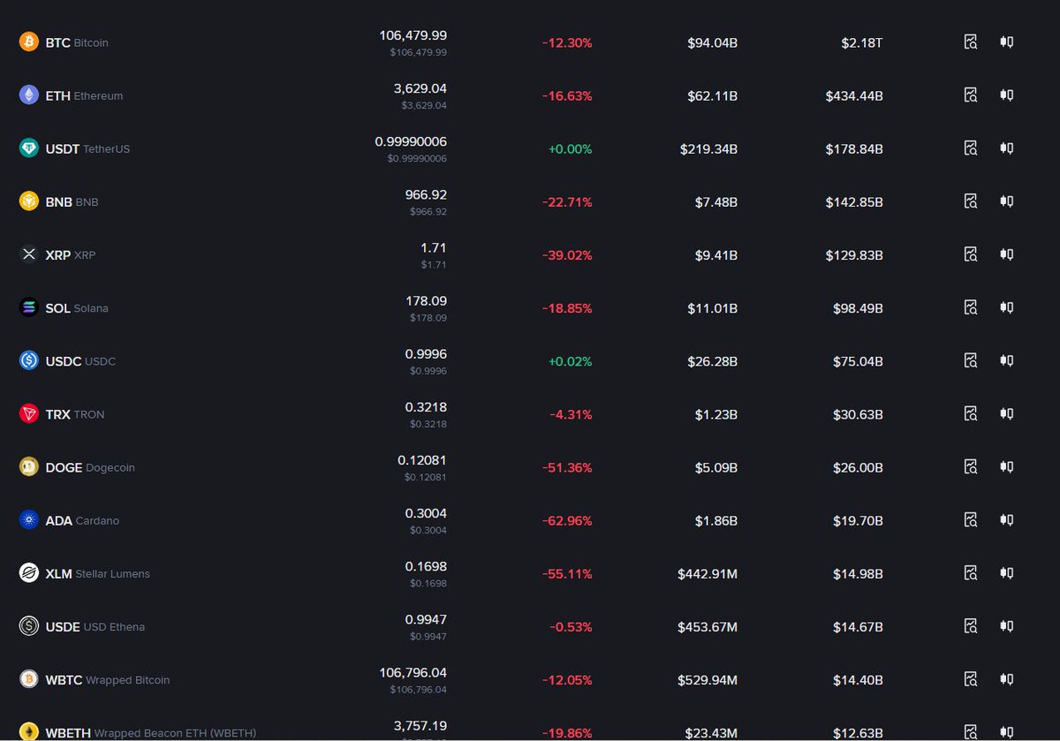Click the TRX price 0.3218

click(426, 407)
